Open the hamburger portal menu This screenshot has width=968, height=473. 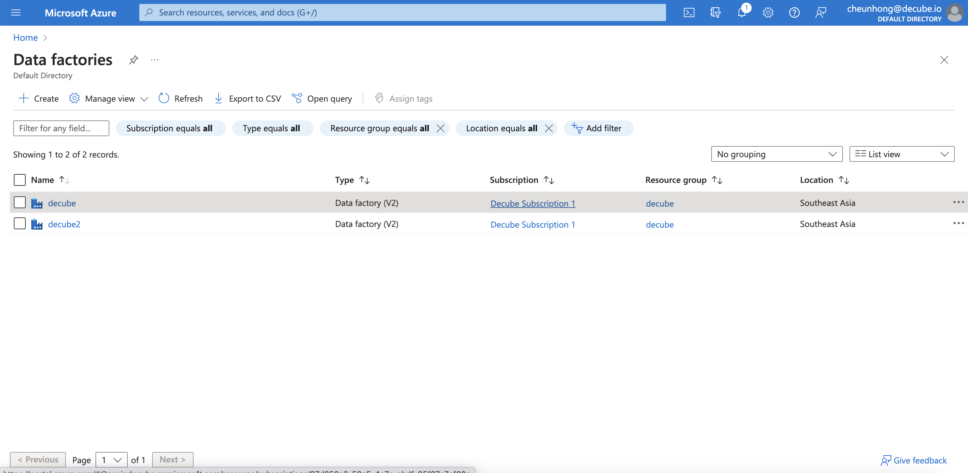tap(16, 13)
